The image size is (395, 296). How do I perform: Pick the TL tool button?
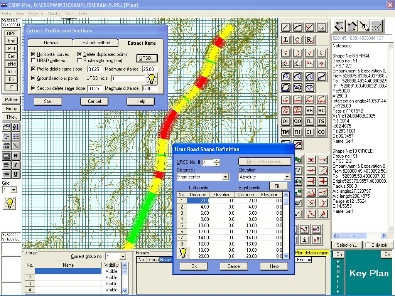click(309, 121)
